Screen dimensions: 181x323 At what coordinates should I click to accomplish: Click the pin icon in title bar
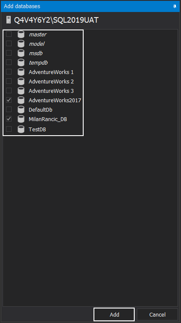pyautogui.click(x=175, y=6)
